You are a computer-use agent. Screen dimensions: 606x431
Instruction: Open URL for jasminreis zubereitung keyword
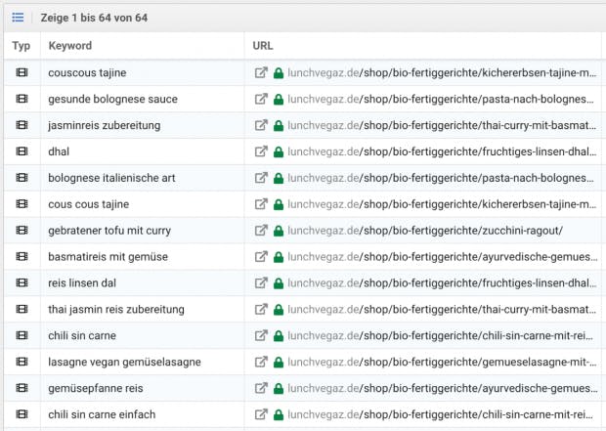[x=442, y=125]
